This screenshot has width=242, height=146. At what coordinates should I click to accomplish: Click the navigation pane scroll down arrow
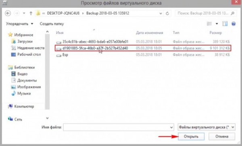47,118
